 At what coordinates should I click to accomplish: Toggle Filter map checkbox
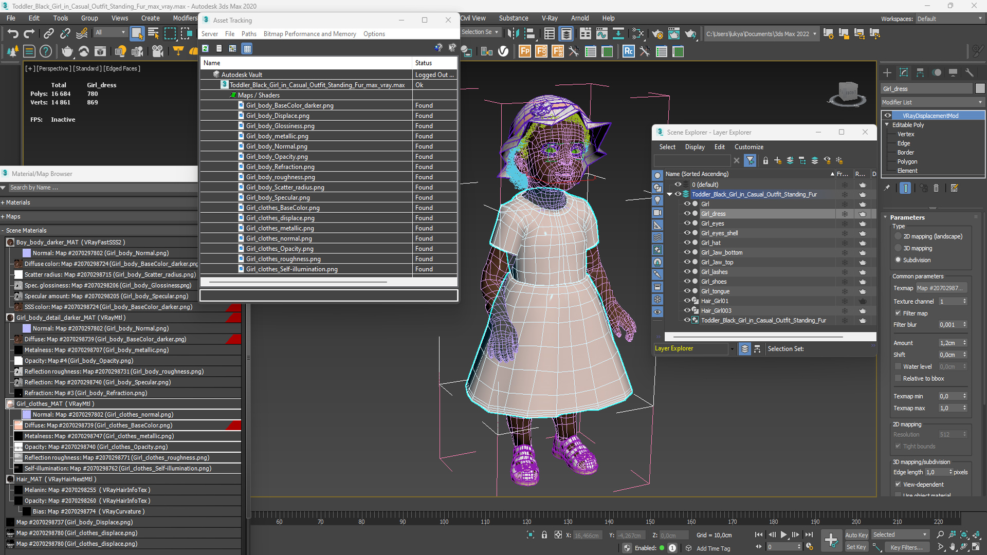coord(898,313)
